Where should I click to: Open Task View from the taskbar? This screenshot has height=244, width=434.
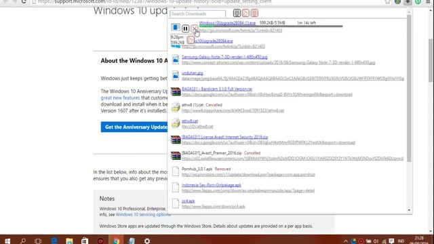click(38, 241)
